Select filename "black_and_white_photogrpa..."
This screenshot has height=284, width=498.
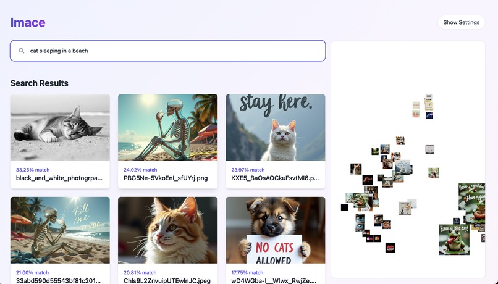click(x=59, y=178)
